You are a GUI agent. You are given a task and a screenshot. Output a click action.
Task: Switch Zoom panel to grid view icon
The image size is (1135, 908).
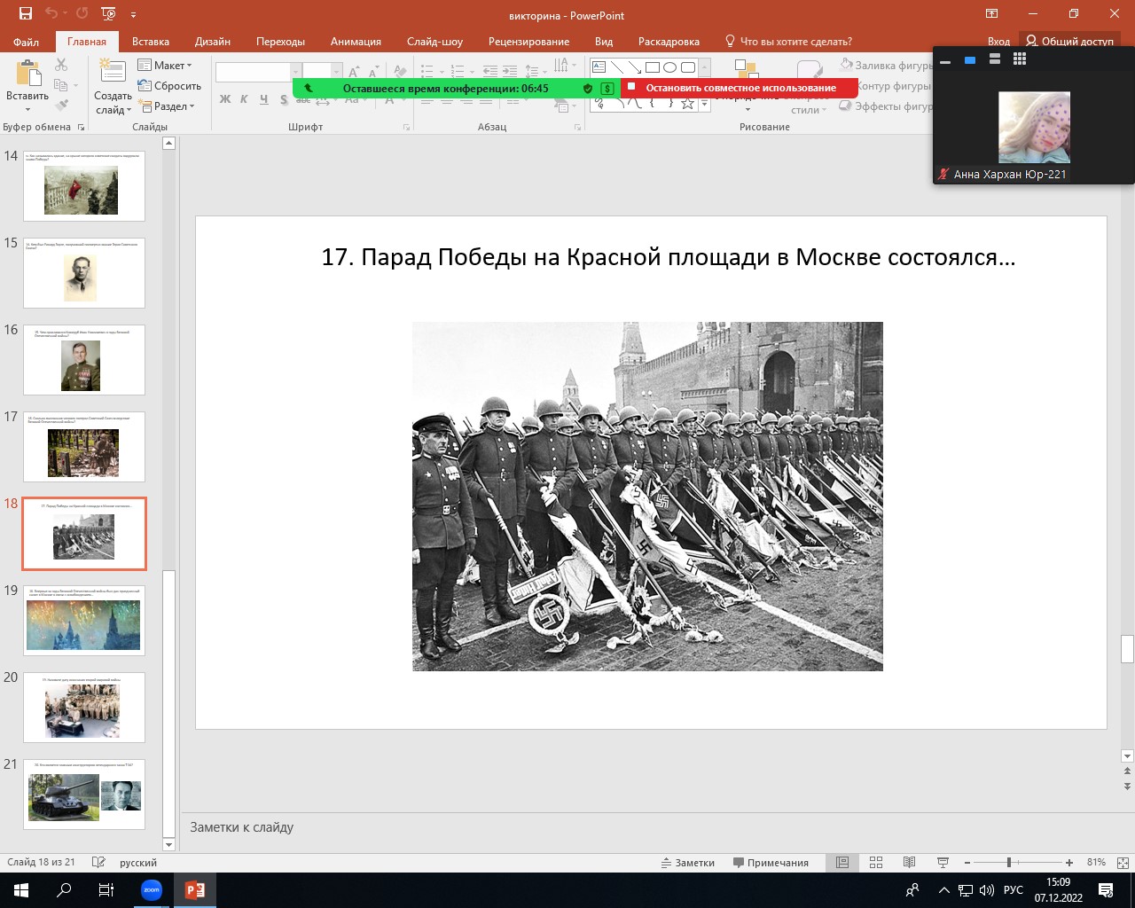coord(1020,59)
